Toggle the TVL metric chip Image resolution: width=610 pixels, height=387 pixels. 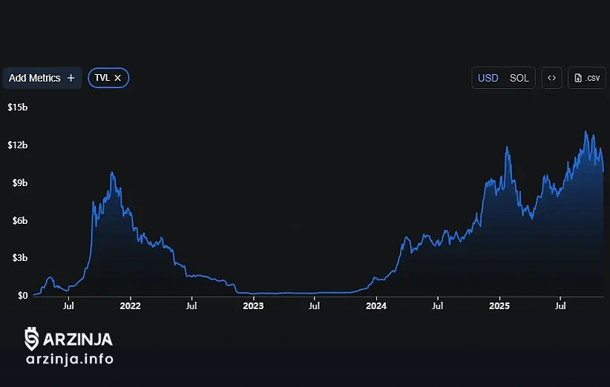tap(102, 78)
